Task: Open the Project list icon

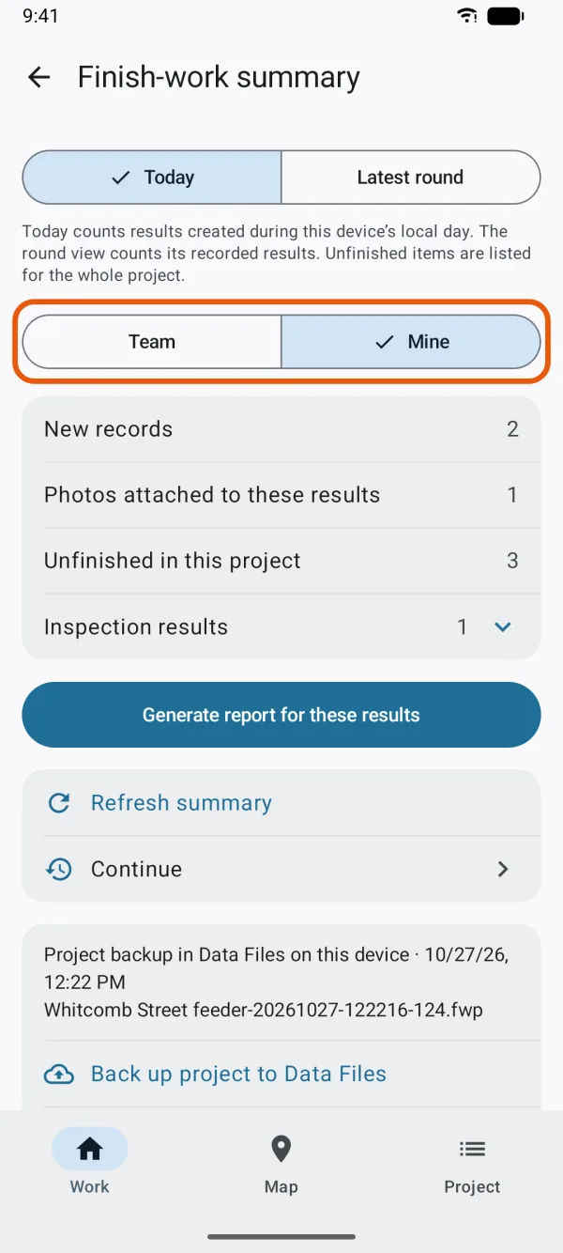Action: (x=472, y=1148)
